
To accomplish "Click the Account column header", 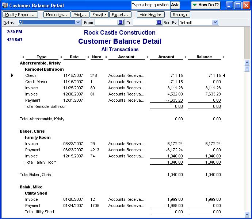I will pyautogui.click(x=126, y=57).
